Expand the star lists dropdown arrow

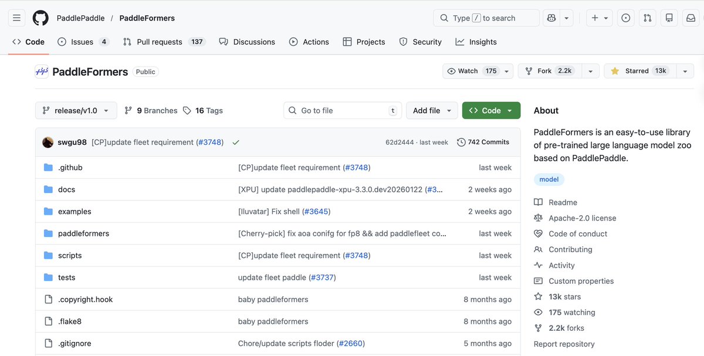[685, 71]
